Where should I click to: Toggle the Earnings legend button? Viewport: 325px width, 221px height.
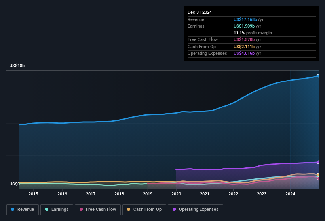coord(57,210)
